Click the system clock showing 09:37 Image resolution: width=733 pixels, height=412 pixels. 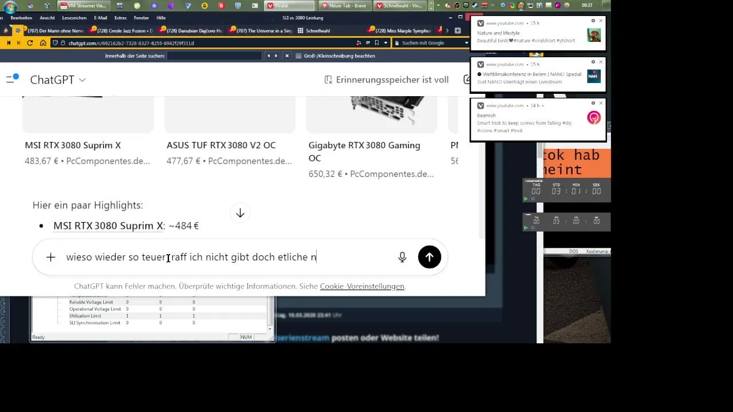(x=586, y=5)
